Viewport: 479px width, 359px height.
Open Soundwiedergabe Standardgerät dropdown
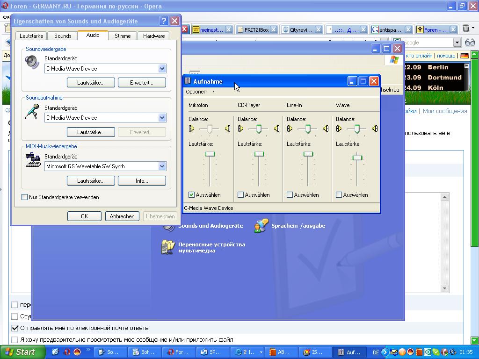162,69
